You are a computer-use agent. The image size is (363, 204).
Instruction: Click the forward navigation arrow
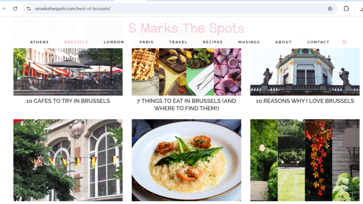4,8
